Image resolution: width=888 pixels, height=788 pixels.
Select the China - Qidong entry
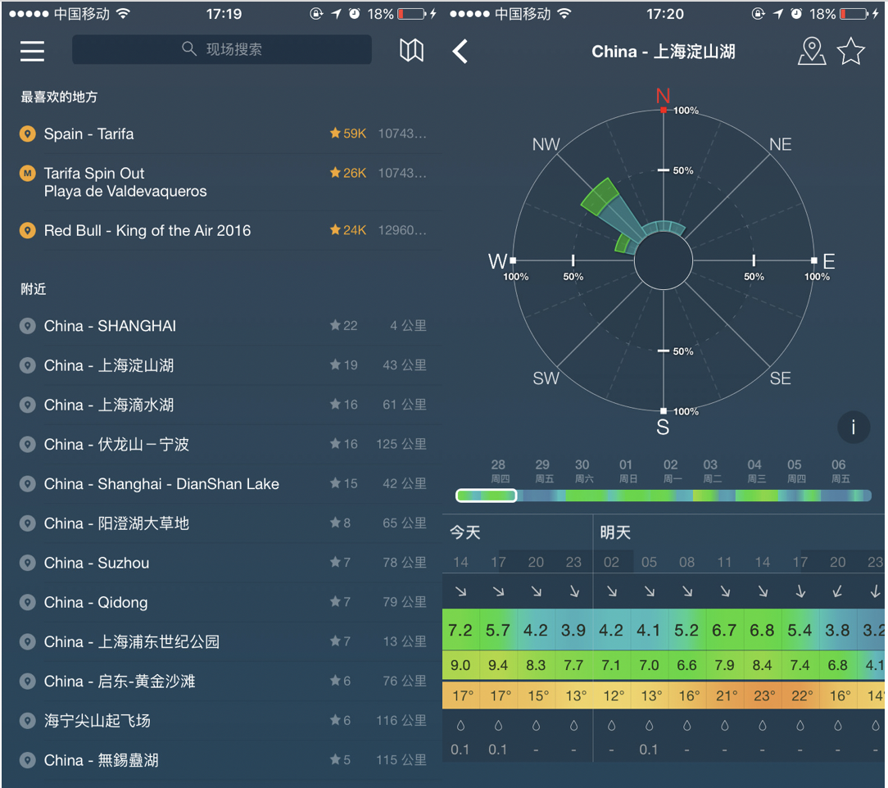coord(96,602)
